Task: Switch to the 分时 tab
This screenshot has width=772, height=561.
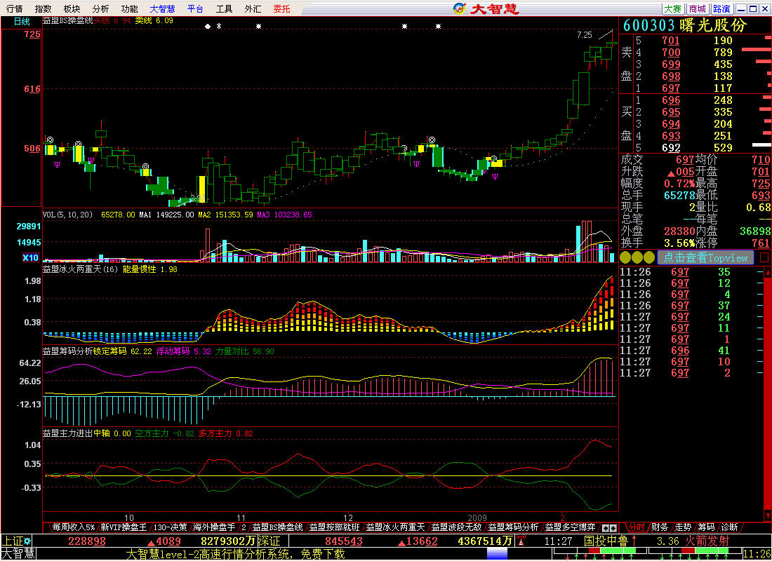Action: pyautogui.click(x=636, y=527)
